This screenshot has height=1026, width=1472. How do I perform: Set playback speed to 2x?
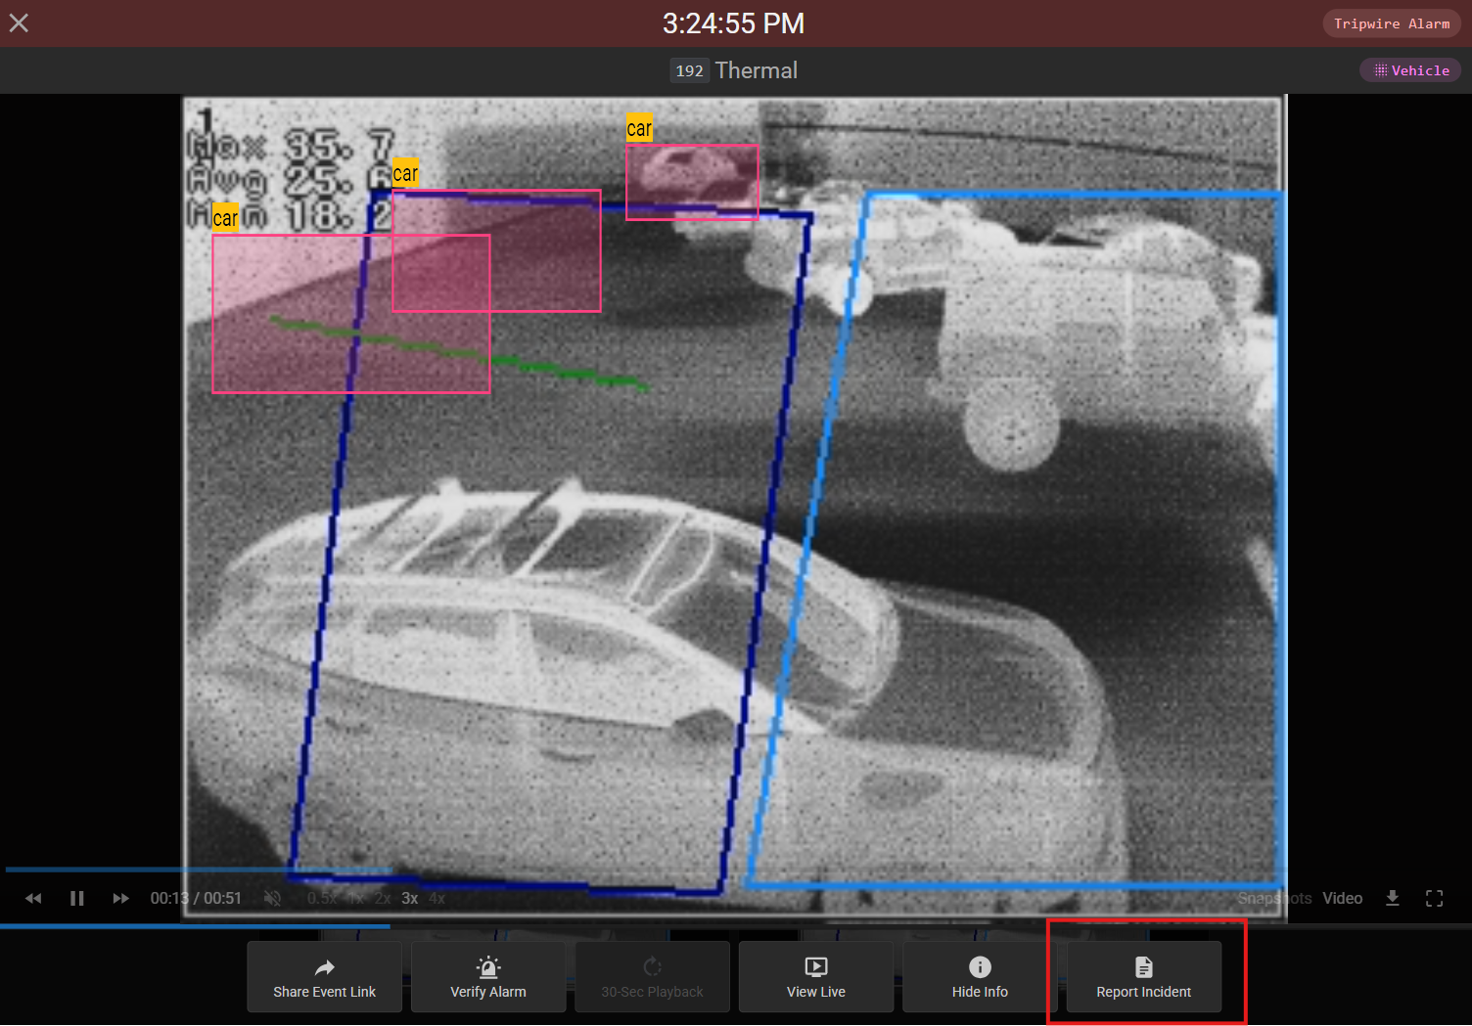tap(383, 898)
